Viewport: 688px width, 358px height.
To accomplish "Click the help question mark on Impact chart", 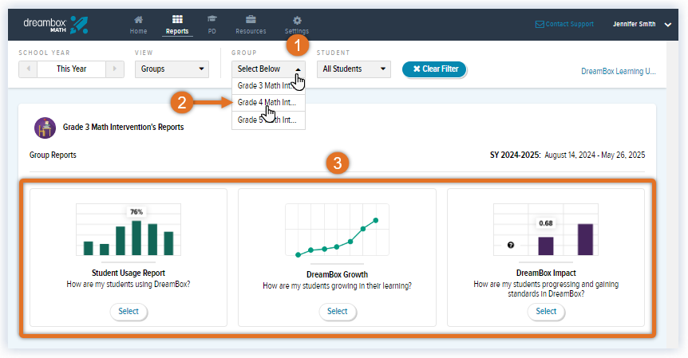I will click(x=510, y=245).
